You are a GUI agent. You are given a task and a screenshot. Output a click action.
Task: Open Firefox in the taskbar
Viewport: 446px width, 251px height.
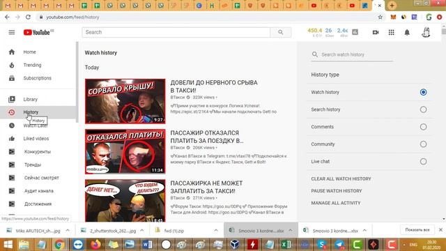tap(96, 245)
